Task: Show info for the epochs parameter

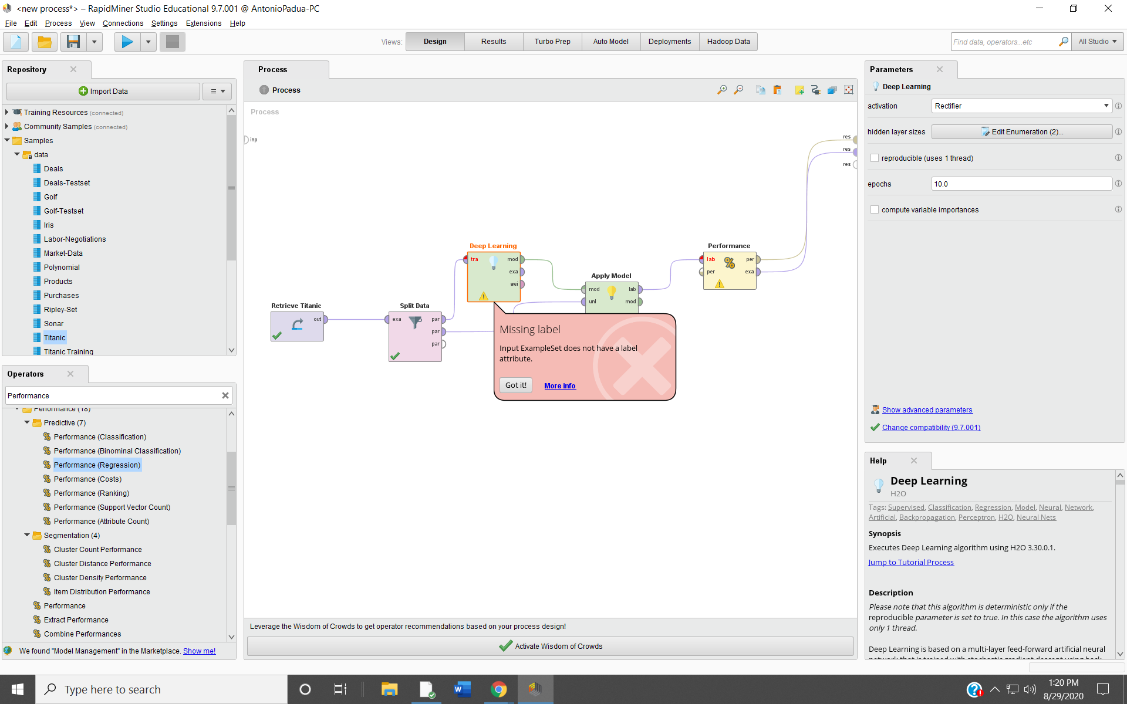Action: (1118, 184)
